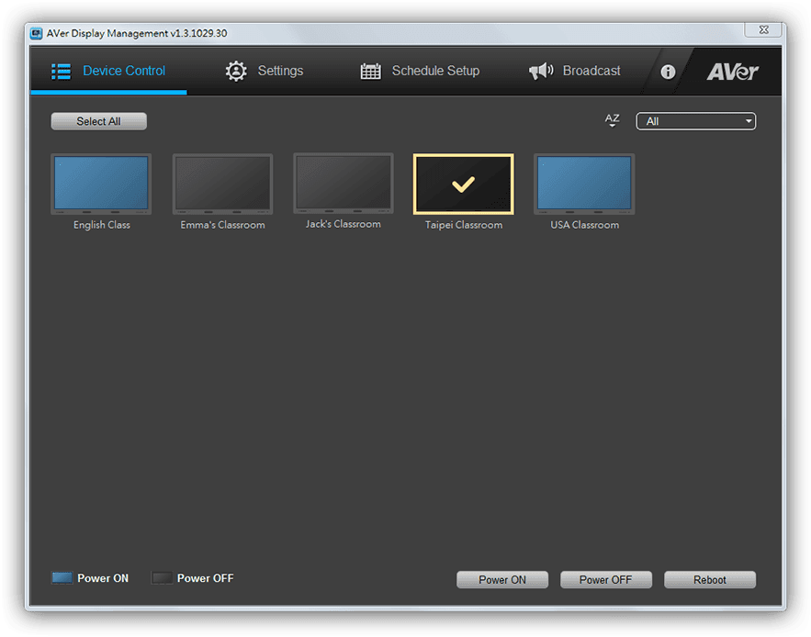This screenshot has height=637, width=811.
Task: Click the Device Control list icon
Action: coord(61,72)
